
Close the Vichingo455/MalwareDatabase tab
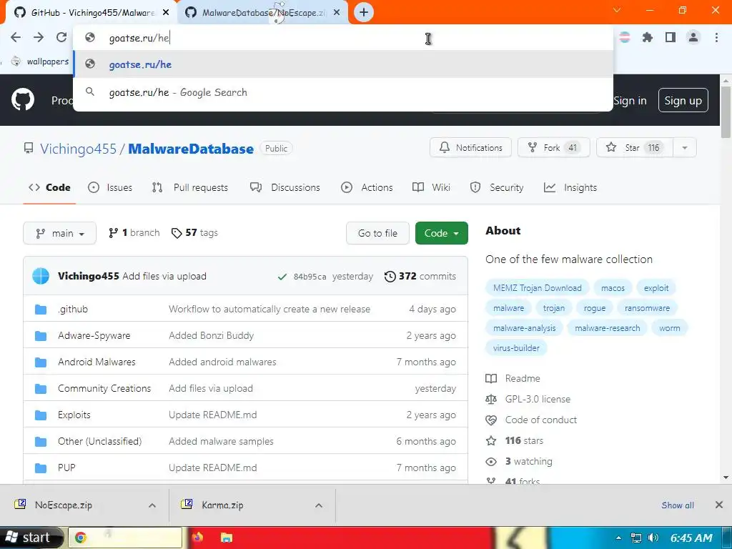tap(166, 13)
